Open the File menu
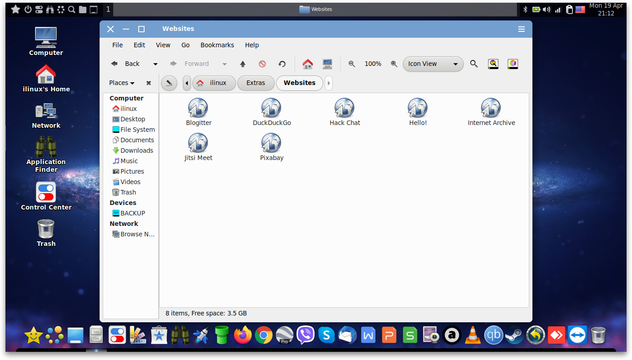632x360 pixels. (117, 45)
